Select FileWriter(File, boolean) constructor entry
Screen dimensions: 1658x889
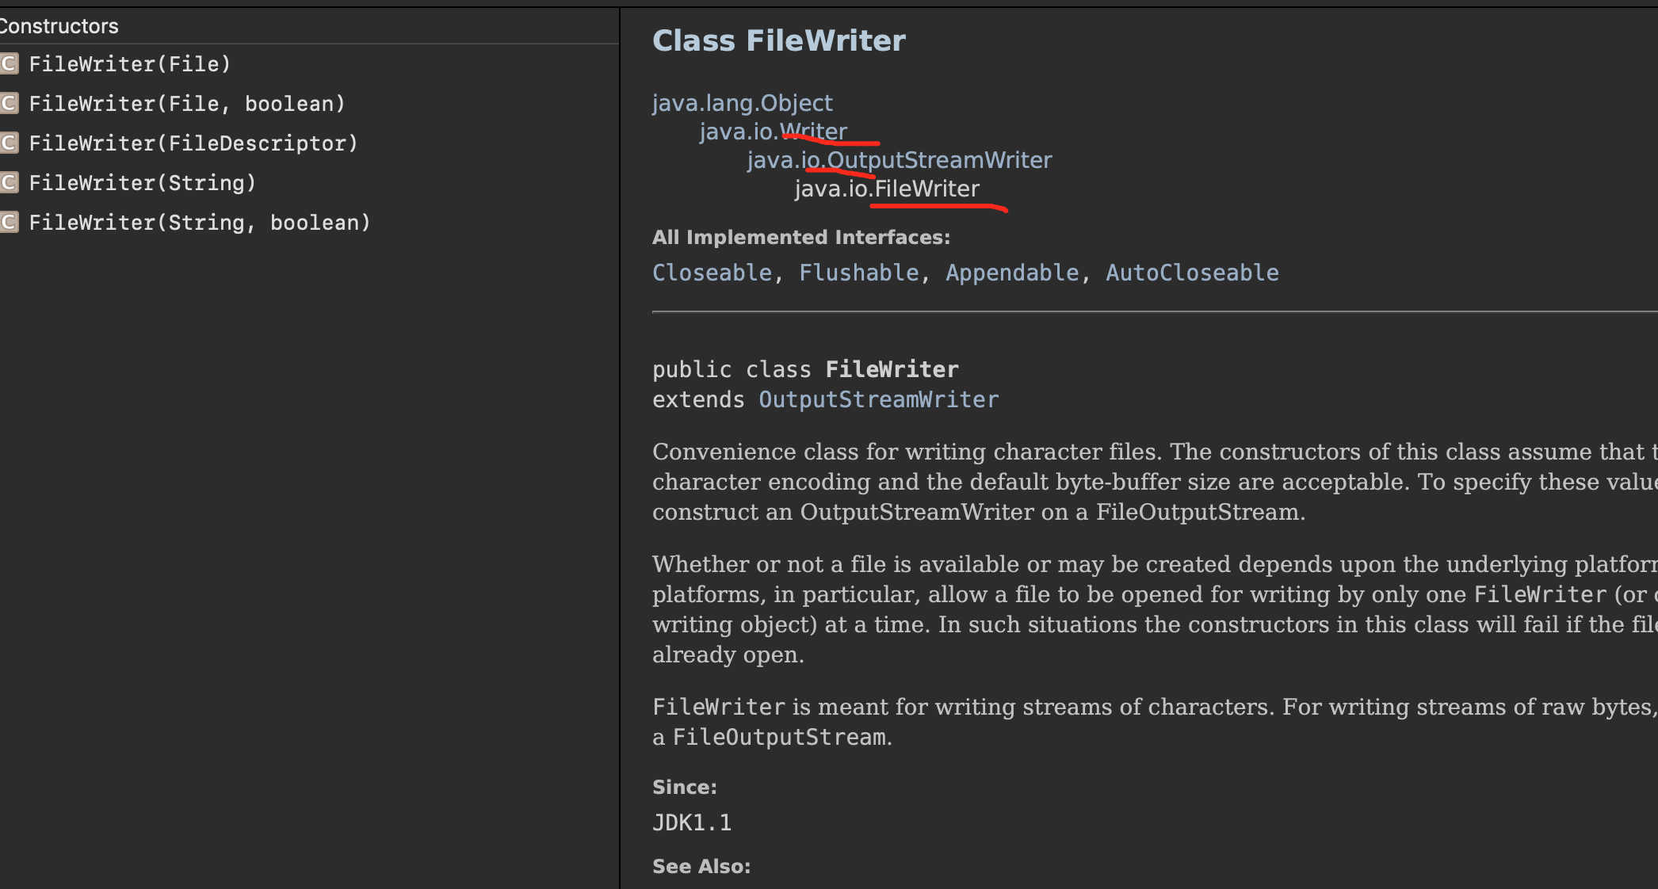(187, 104)
